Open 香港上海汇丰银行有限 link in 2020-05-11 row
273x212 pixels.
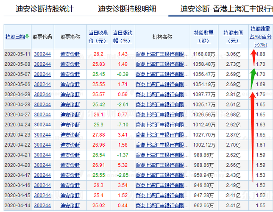click(x=162, y=54)
